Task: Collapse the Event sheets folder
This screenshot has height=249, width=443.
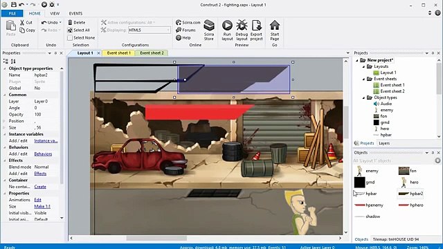Action: pyautogui.click(x=363, y=79)
